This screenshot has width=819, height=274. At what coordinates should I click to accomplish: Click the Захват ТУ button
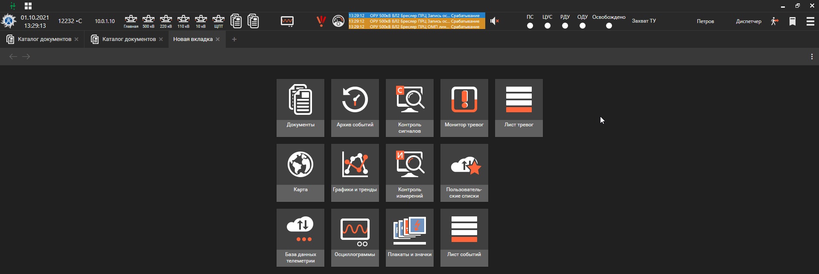point(644,21)
